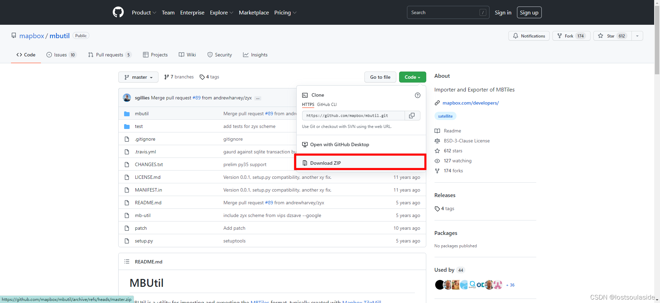Click the bell icon in Notifications
Viewport: 660px width, 303px height.
point(516,36)
